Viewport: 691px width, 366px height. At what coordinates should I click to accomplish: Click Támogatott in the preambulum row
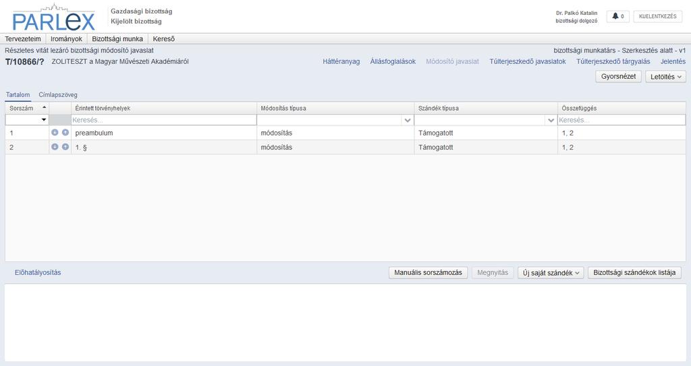click(x=435, y=133)
